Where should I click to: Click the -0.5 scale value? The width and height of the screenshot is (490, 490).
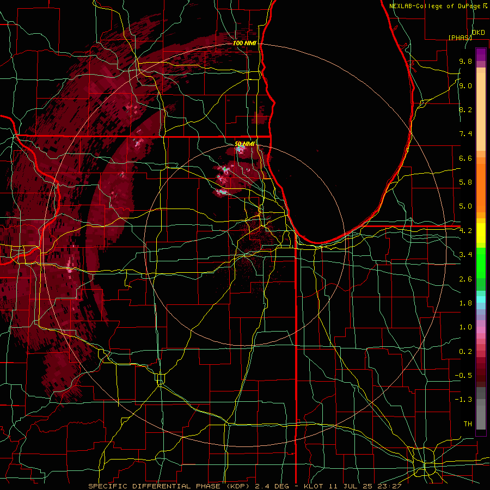[463, 376]
